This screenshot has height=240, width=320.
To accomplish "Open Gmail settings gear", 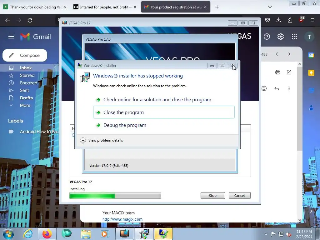I will pos(281,37).
